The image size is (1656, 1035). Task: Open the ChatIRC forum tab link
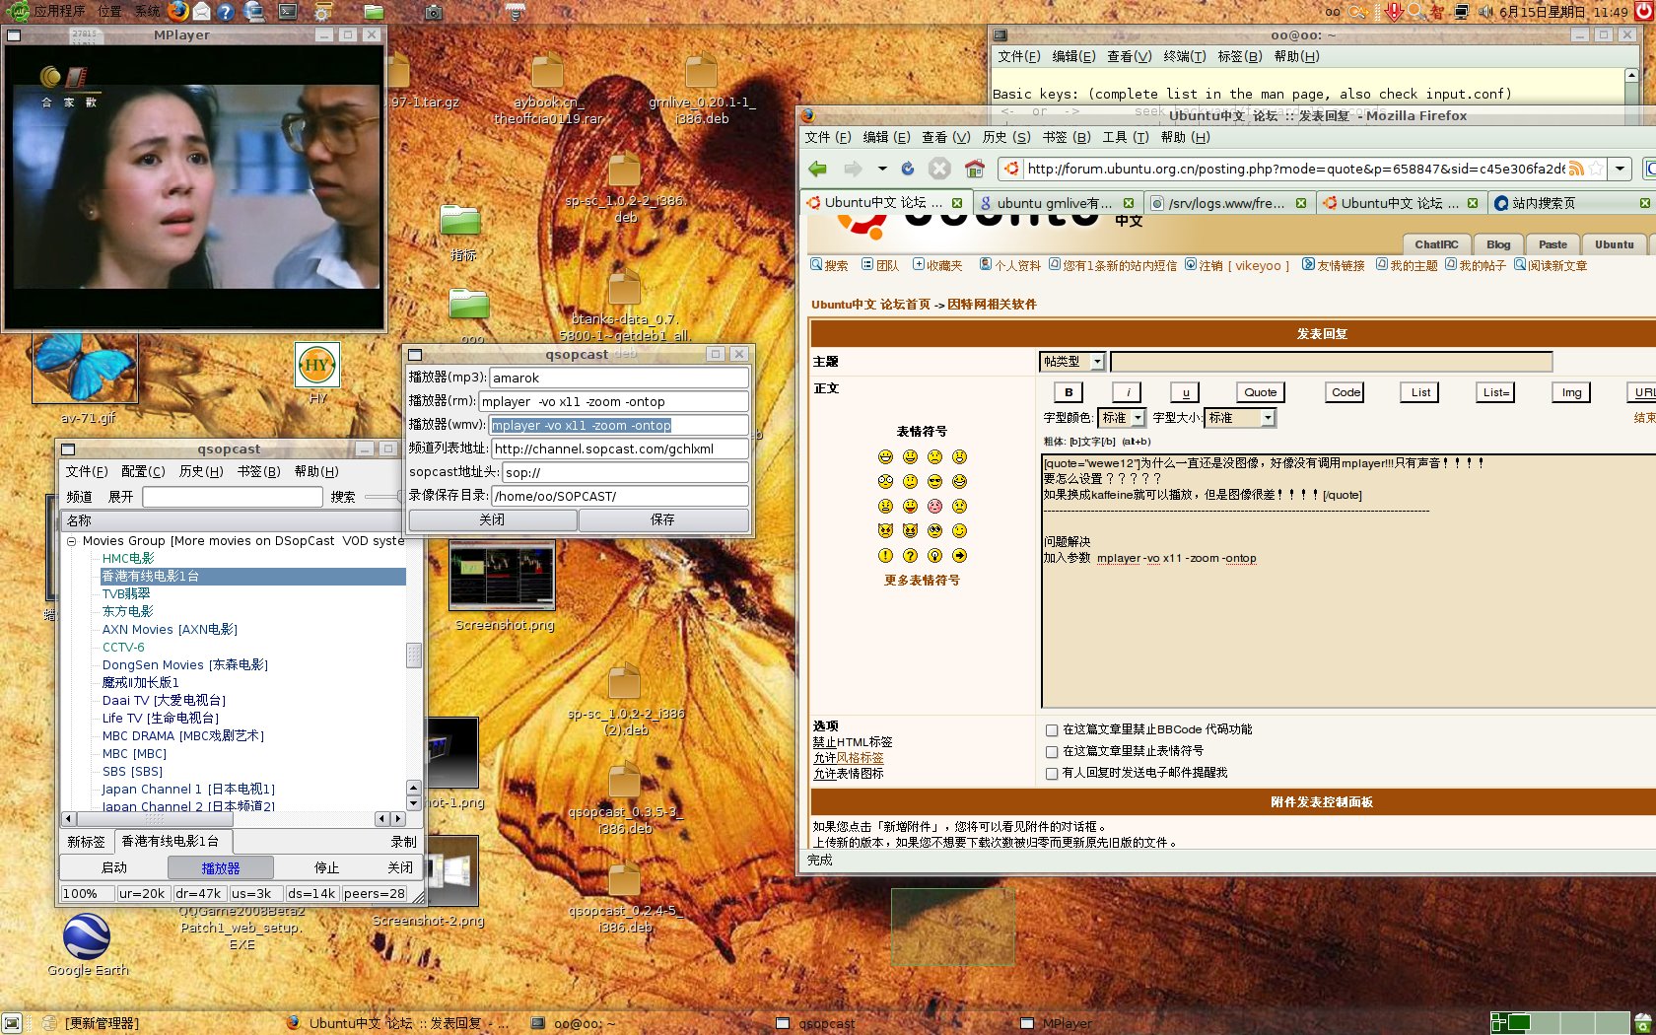point(1436,244)
